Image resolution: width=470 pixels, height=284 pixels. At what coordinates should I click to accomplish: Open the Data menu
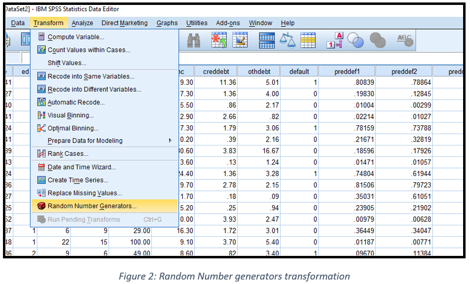point(18,23)
